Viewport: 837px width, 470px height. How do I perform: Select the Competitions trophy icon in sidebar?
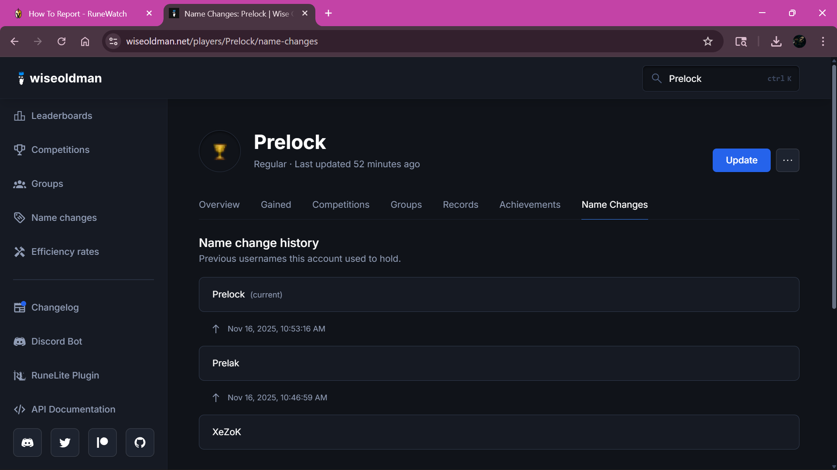point(19,150)
